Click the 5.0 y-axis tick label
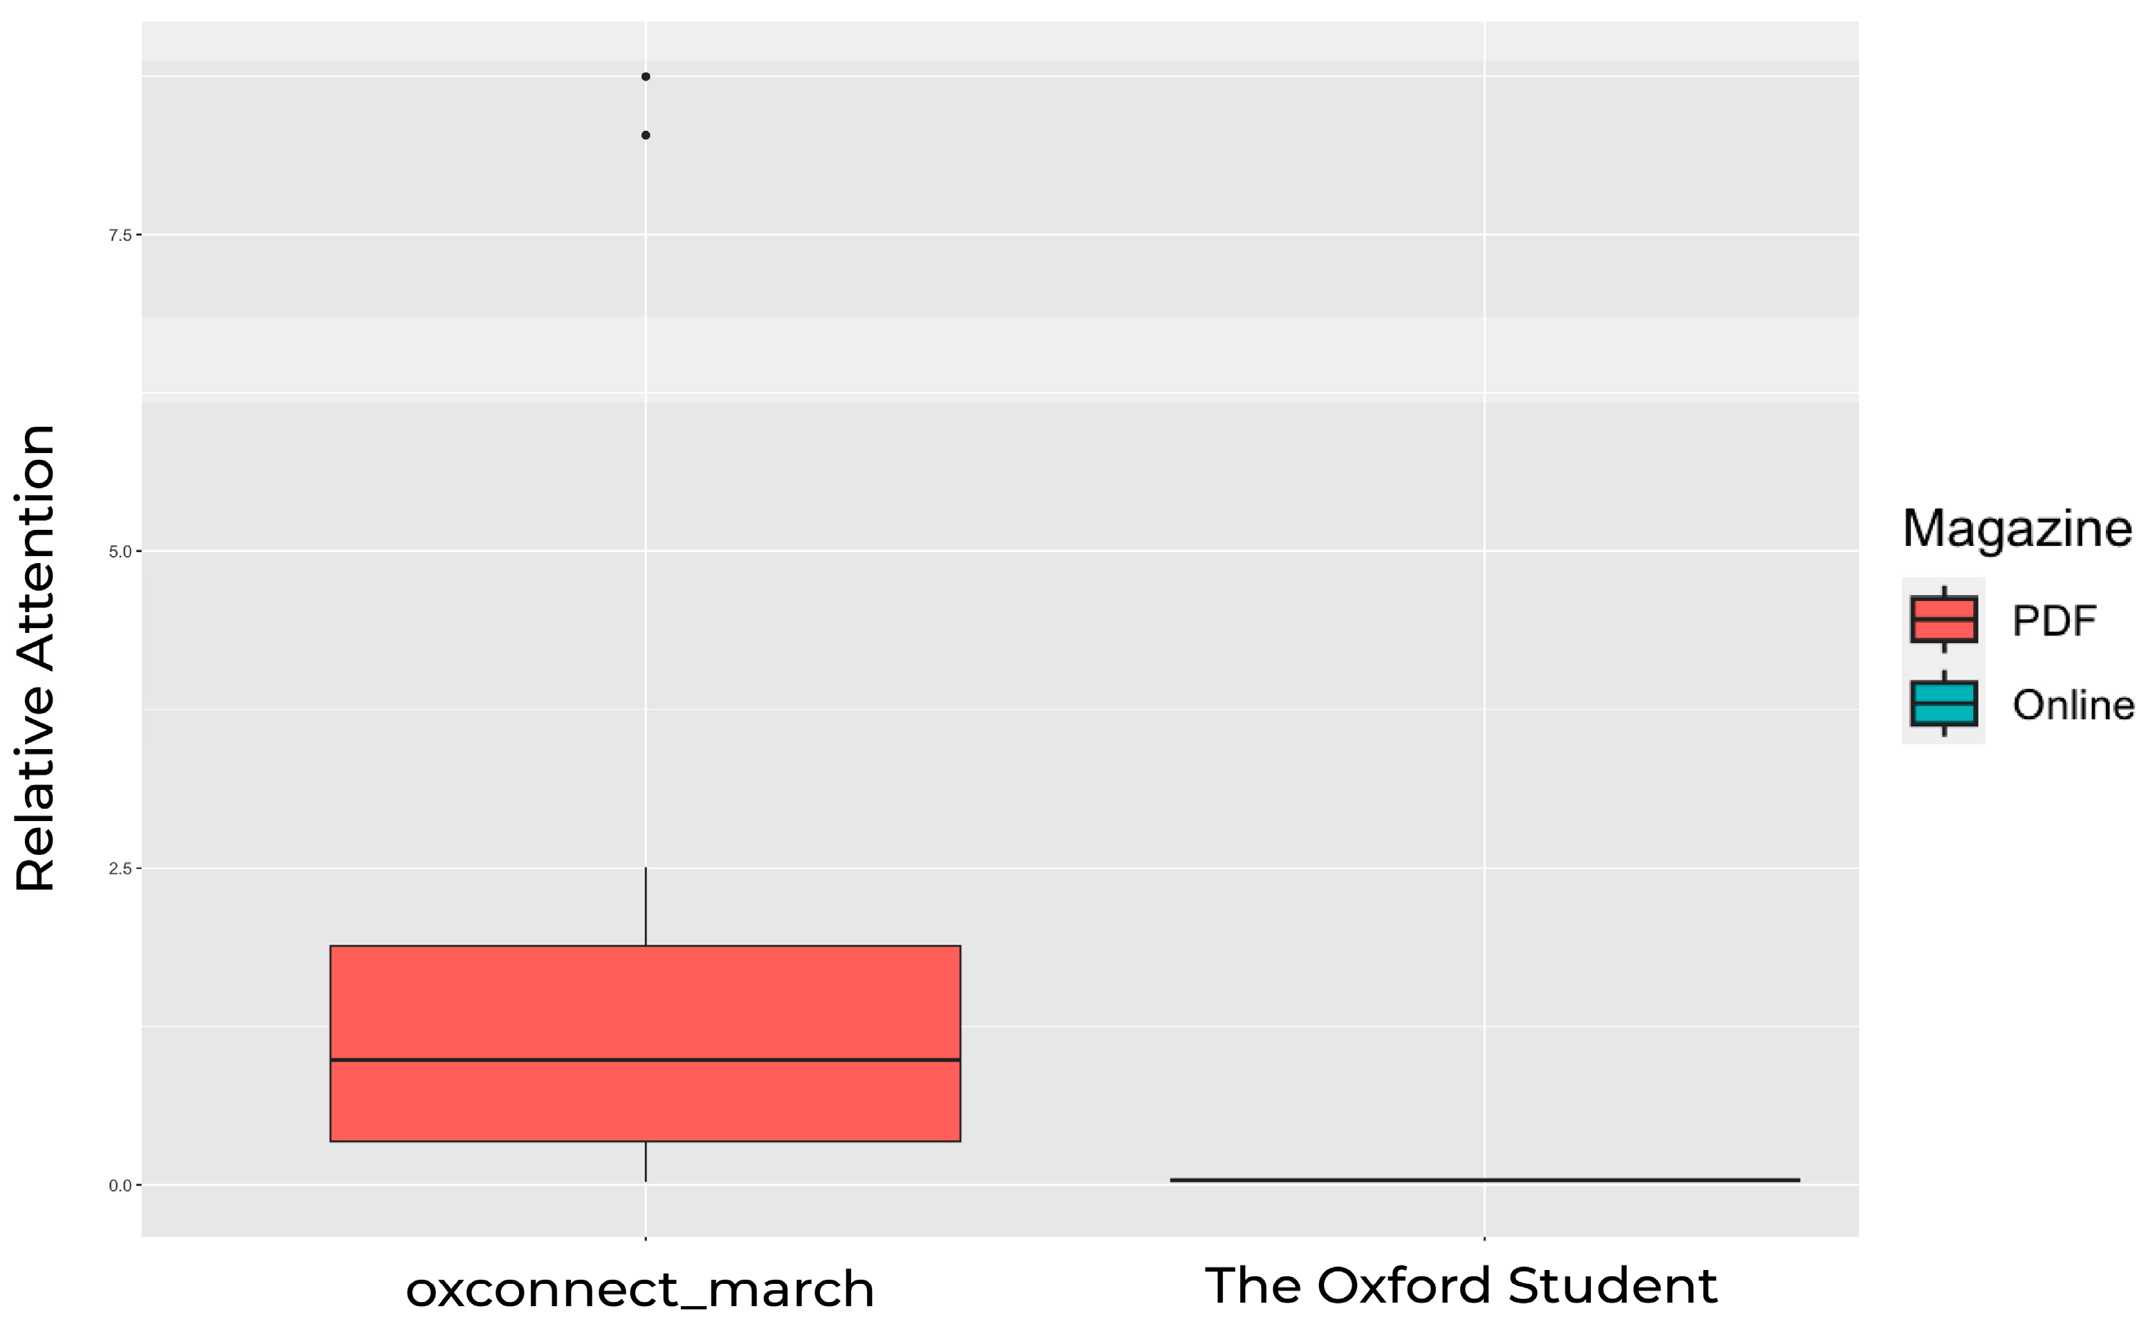 click(120, 552)
